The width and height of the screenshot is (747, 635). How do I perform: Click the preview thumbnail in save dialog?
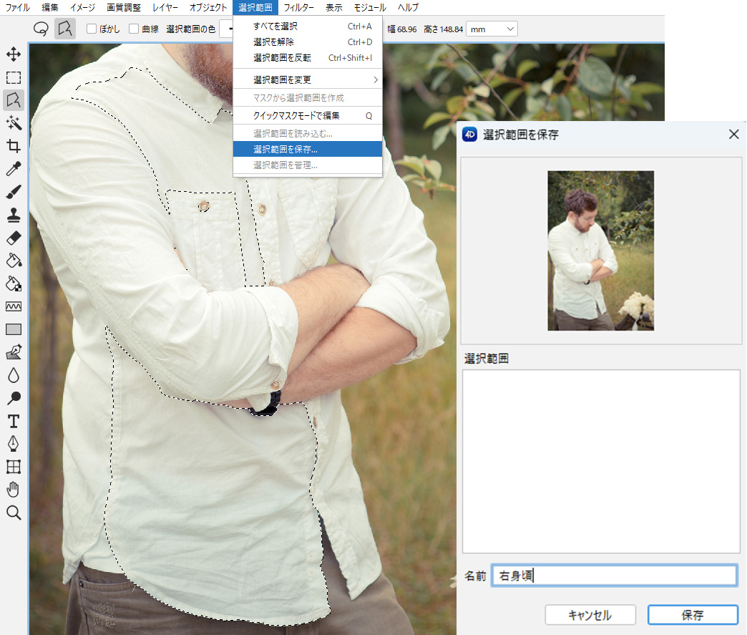tap(601, 251)
